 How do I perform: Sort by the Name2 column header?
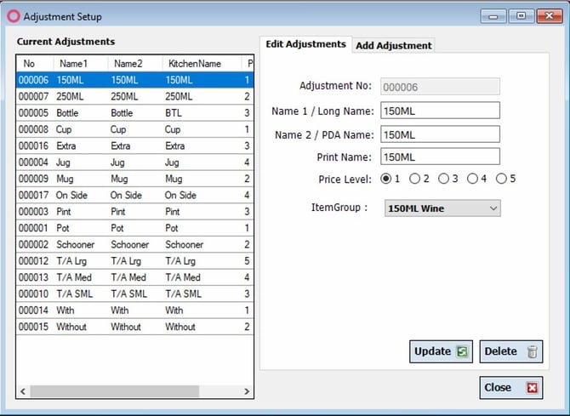[x=135, y=64]
